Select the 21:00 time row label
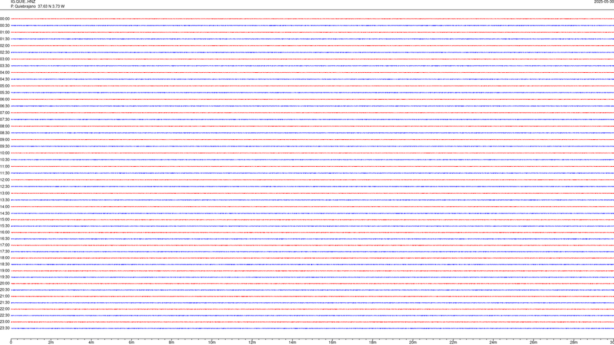Viewport: 614px width, 345px height. [x=4, y=296]
